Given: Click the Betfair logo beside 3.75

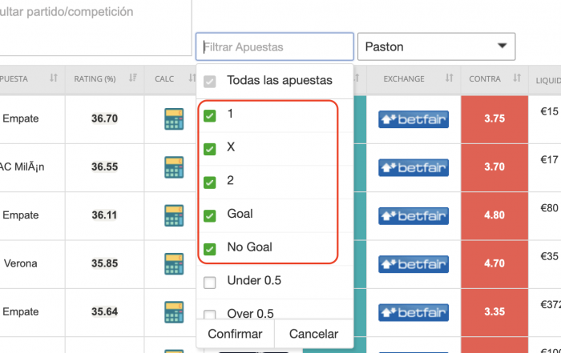Looking at the screenshot, I should [x=414, y=119].
